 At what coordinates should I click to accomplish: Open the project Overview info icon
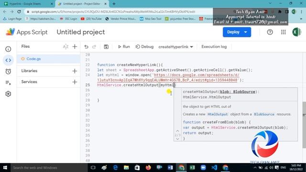[8, 49]
